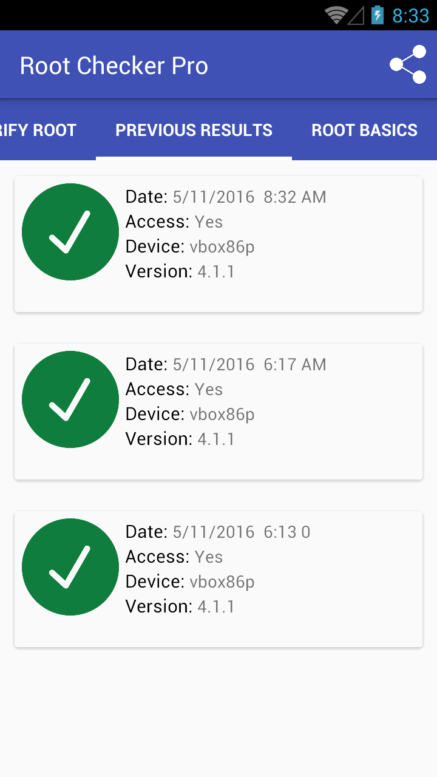The width and height of the screenshot is (437, 777).
Task: Tap the share icon in the app bar
Action: click(x=408, y=64)
